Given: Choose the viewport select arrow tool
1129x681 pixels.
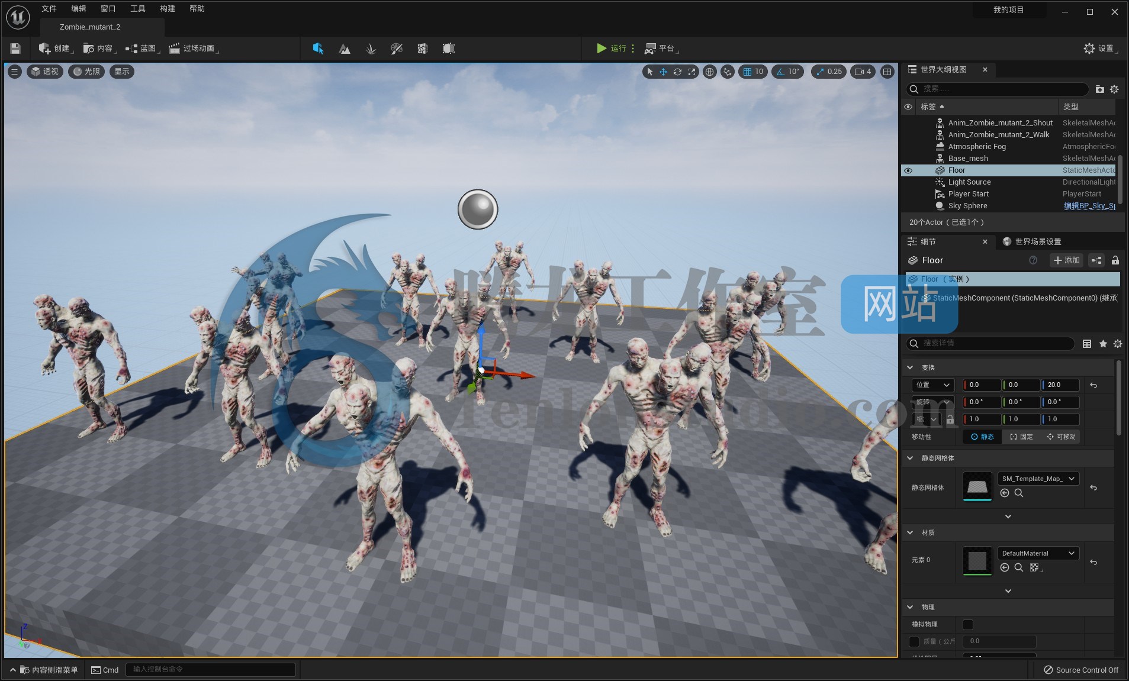Looking at the screenshot, I should [649, 72].
